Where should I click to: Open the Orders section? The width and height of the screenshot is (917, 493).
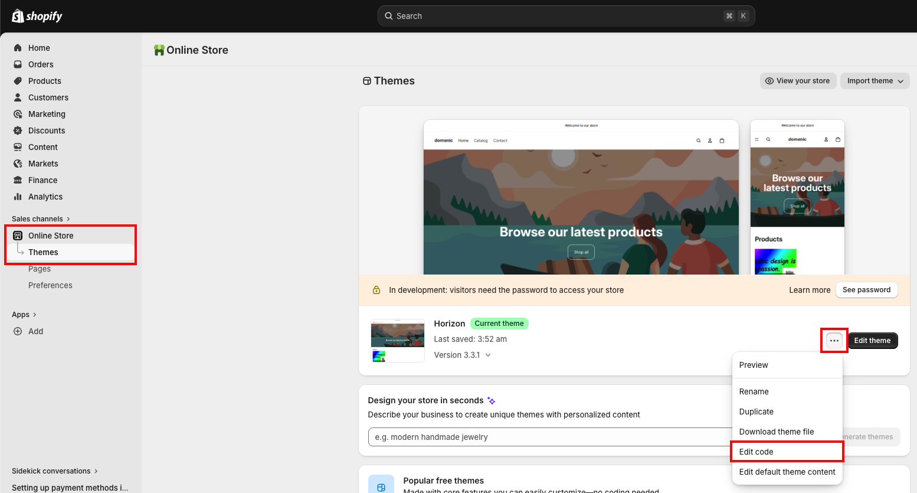click(x=40, y=64)
